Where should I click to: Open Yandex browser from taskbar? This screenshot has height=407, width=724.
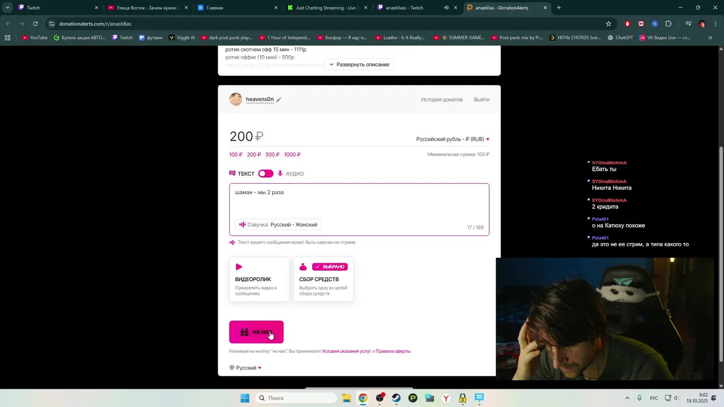point(446,398)
